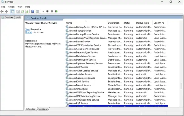Click the Stop Service square icon
The width and height of the screenshot is (184, 116).
click(x=47, y=11)
